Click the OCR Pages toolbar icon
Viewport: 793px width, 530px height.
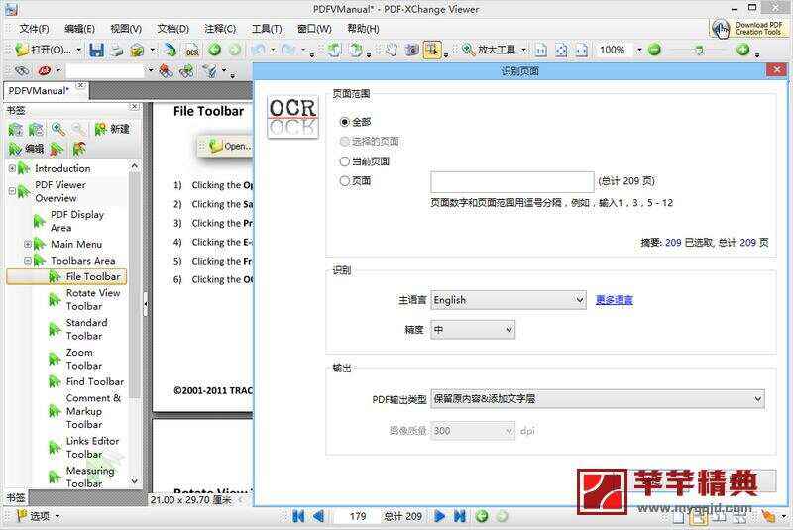pos(192,50)
